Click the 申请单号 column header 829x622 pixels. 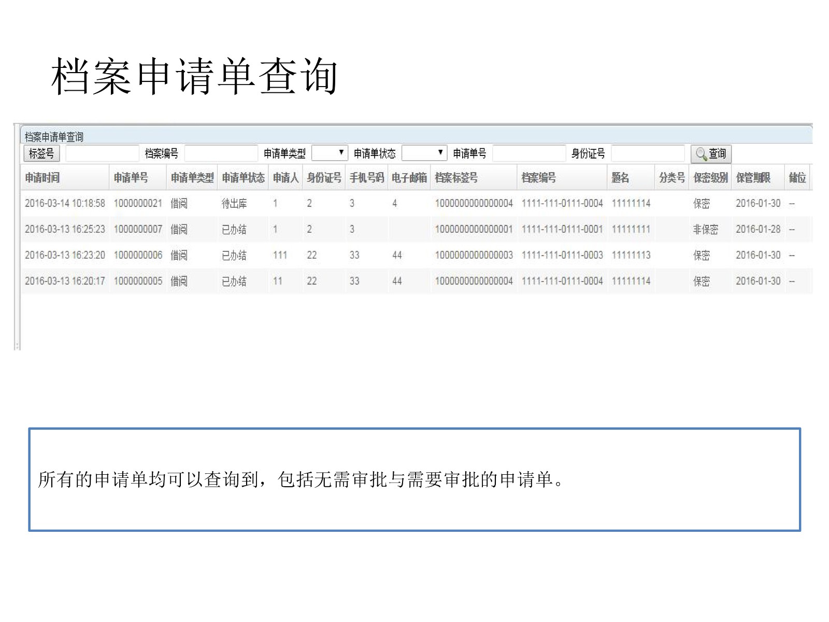(131, 178)
